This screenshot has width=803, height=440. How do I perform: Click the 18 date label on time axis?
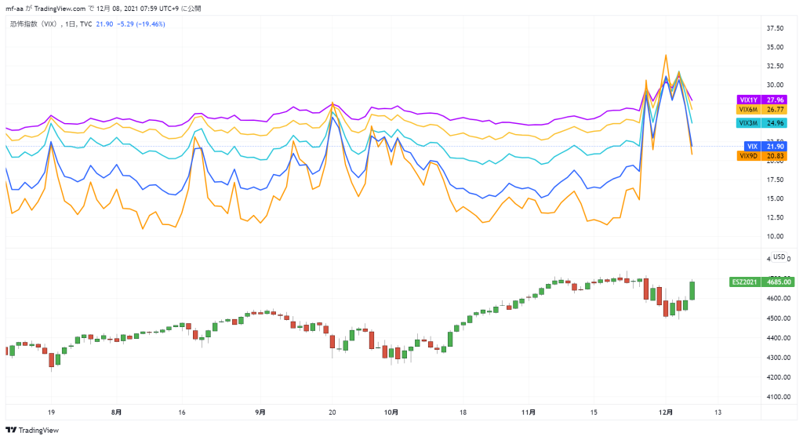pos(463,413)
